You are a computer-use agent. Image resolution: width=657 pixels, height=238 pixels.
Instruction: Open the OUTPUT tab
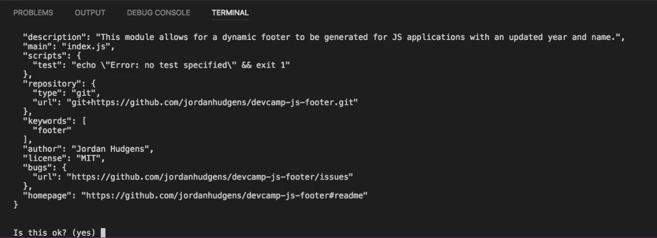90,13
